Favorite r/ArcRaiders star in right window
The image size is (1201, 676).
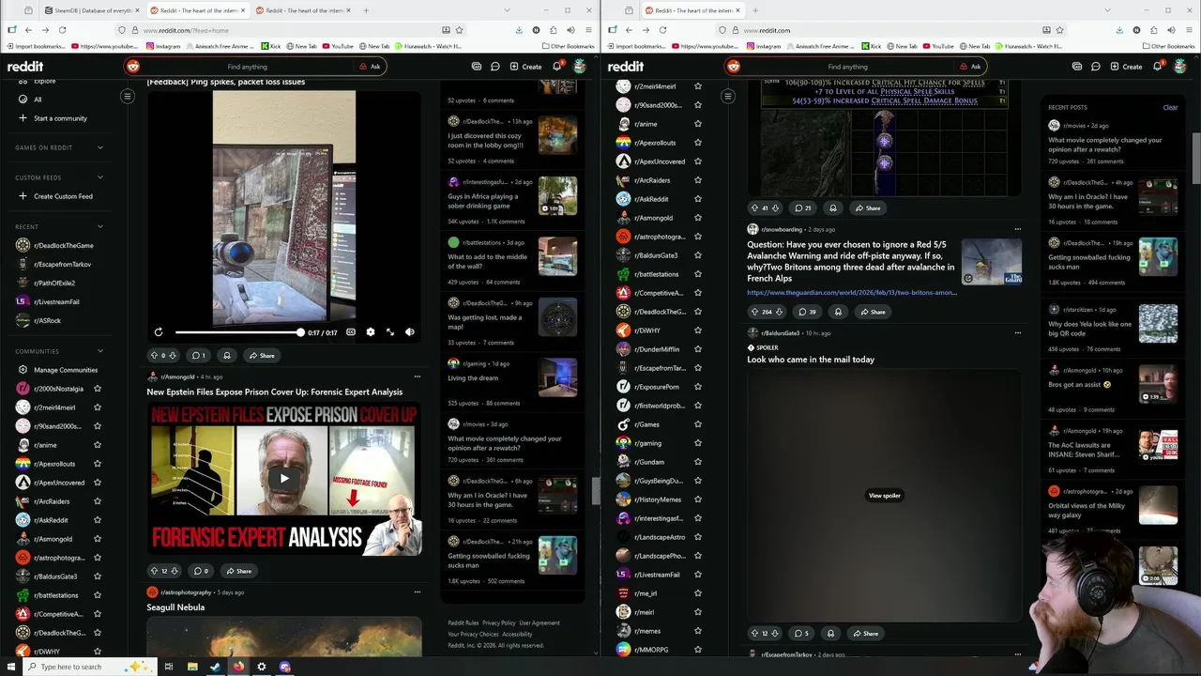coord(698,180)
